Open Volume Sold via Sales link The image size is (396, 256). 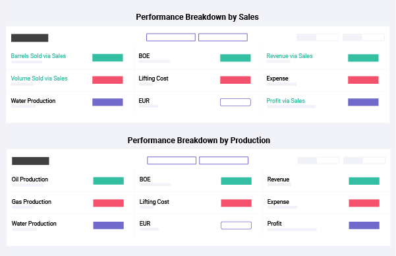[39, 79]
